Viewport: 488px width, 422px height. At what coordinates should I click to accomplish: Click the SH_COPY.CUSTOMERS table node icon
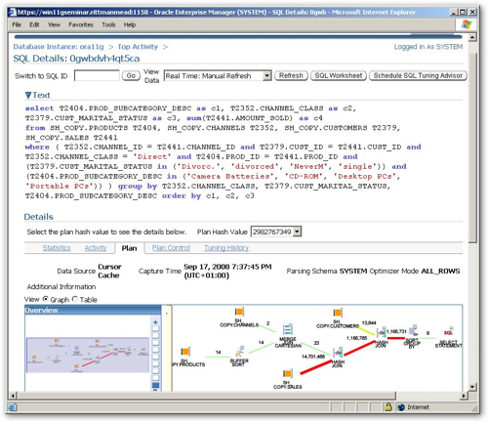338,313
